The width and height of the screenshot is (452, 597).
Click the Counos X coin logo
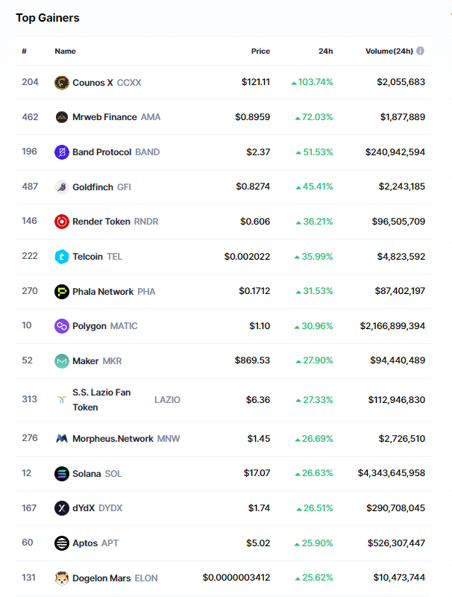pos(62,82)
